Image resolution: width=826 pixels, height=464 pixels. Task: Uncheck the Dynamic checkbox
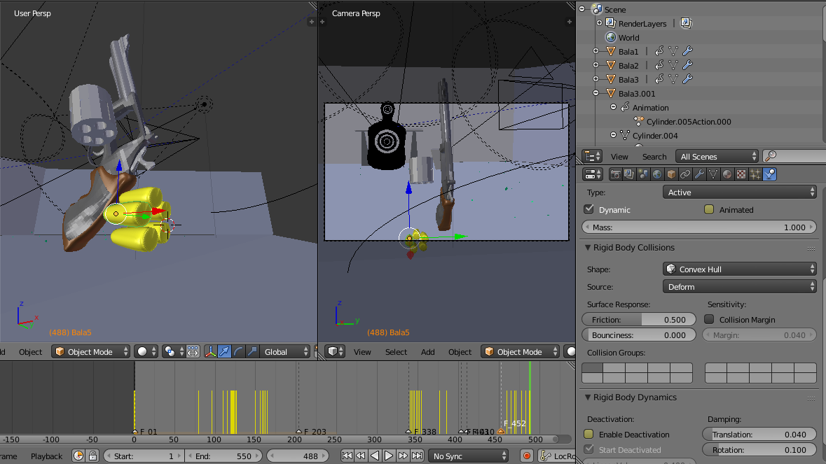pyautogui.click(x=589, y=209)
